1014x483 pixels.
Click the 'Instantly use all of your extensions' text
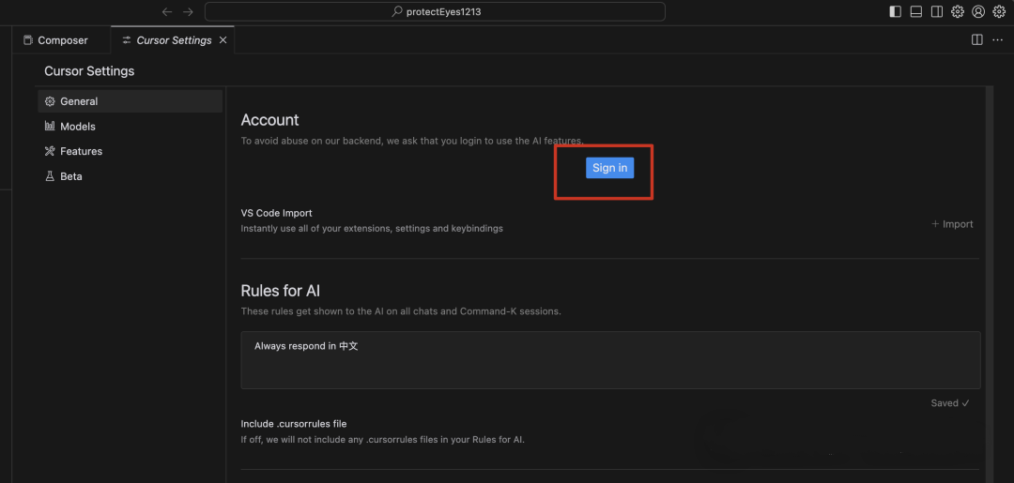372,229
